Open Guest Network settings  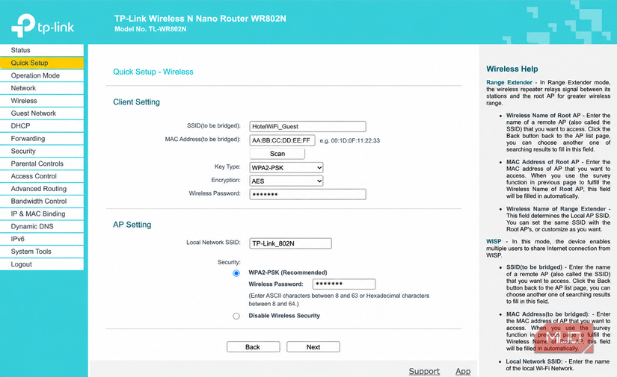click(42, 113)
